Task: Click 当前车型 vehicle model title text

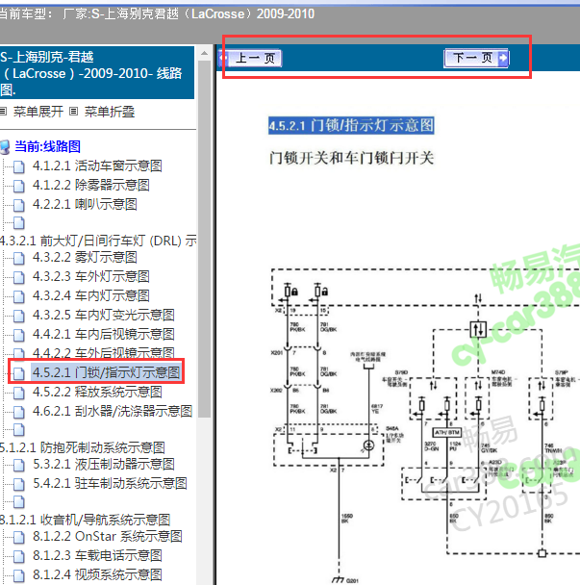Action: coord(157,14)
